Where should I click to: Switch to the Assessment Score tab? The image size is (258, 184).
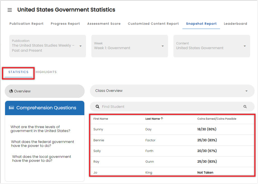click(x=104, y=24)
